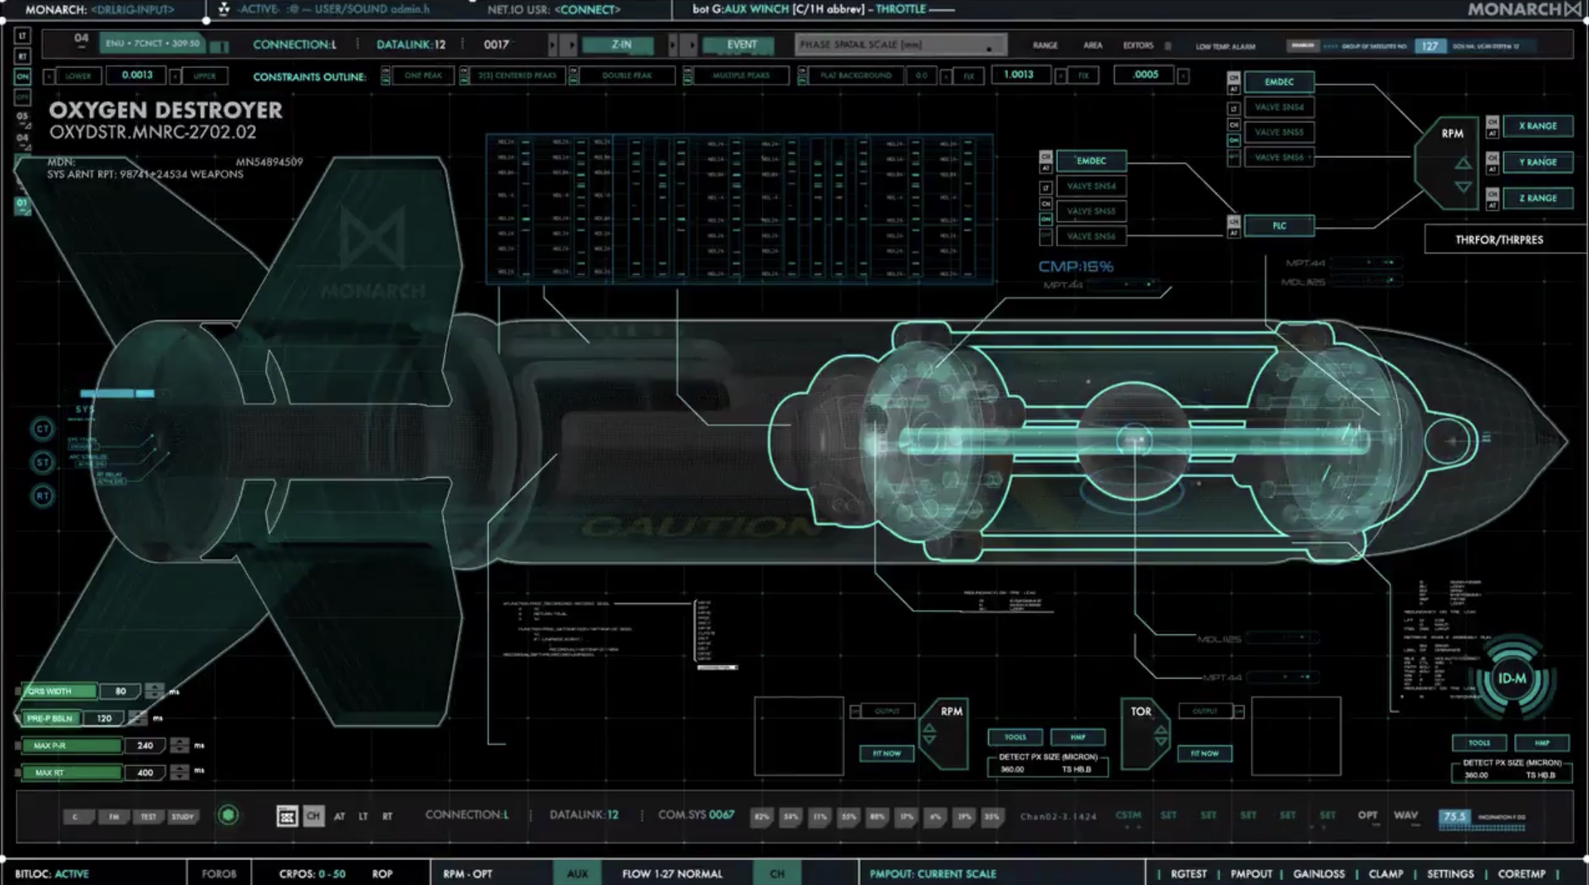Click the grid icon beside CH
This screenshot has height=885, width=1589.
[x=287, y=816]
